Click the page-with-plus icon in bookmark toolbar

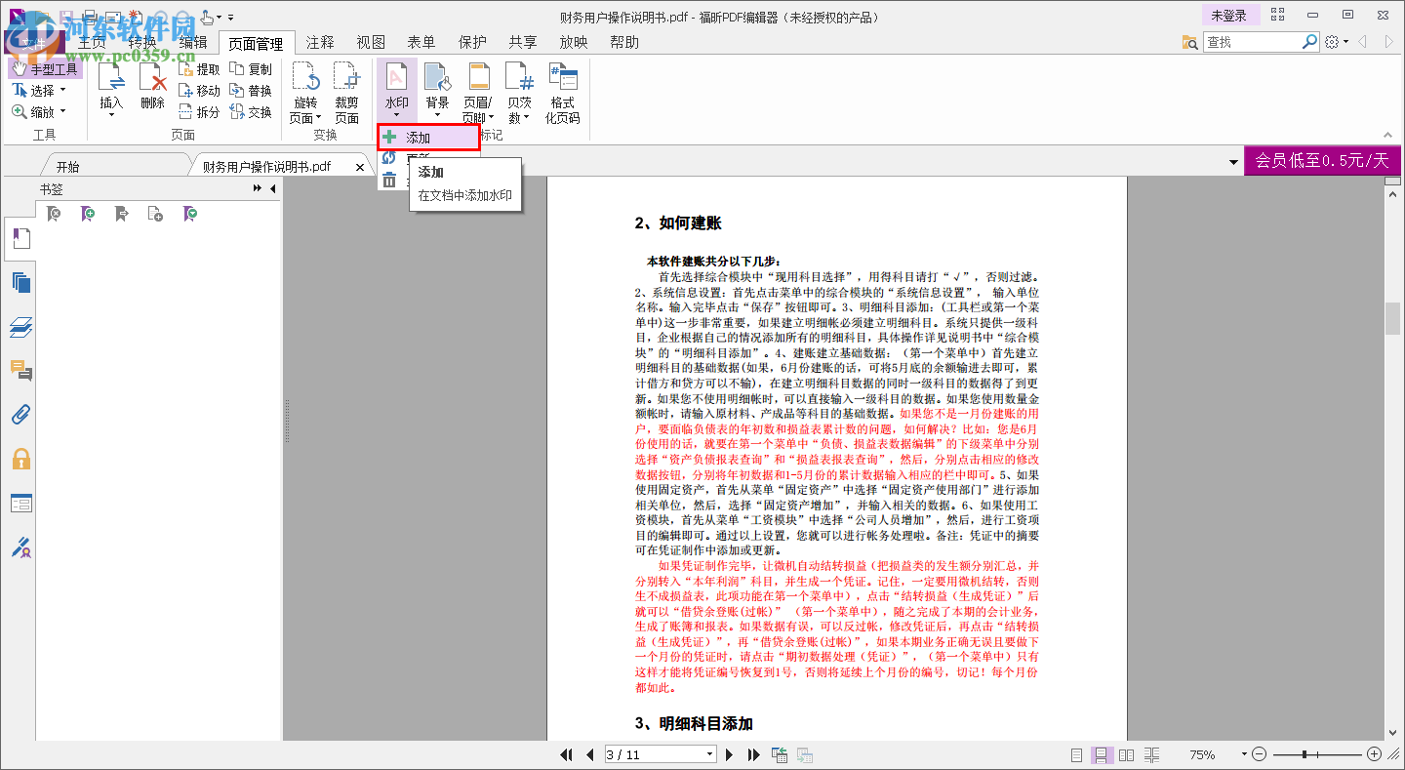(x=155, y=214)
